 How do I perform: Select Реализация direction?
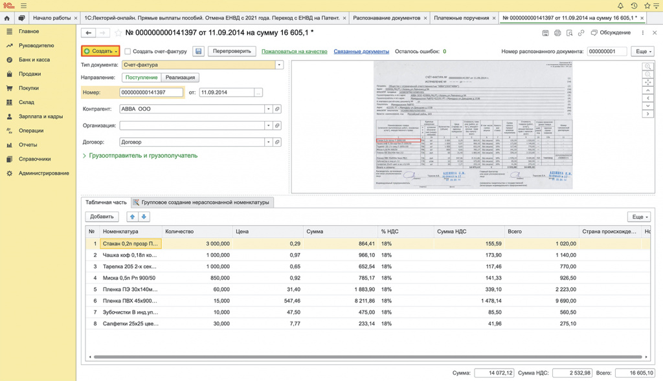point(180,77)
